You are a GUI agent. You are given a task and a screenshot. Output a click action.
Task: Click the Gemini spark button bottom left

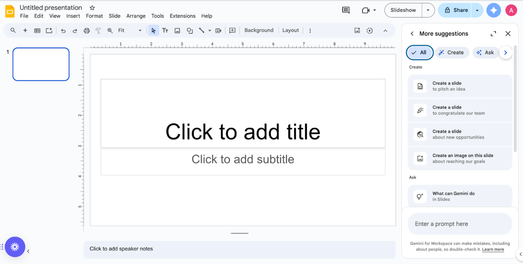(x=15, y=247)
